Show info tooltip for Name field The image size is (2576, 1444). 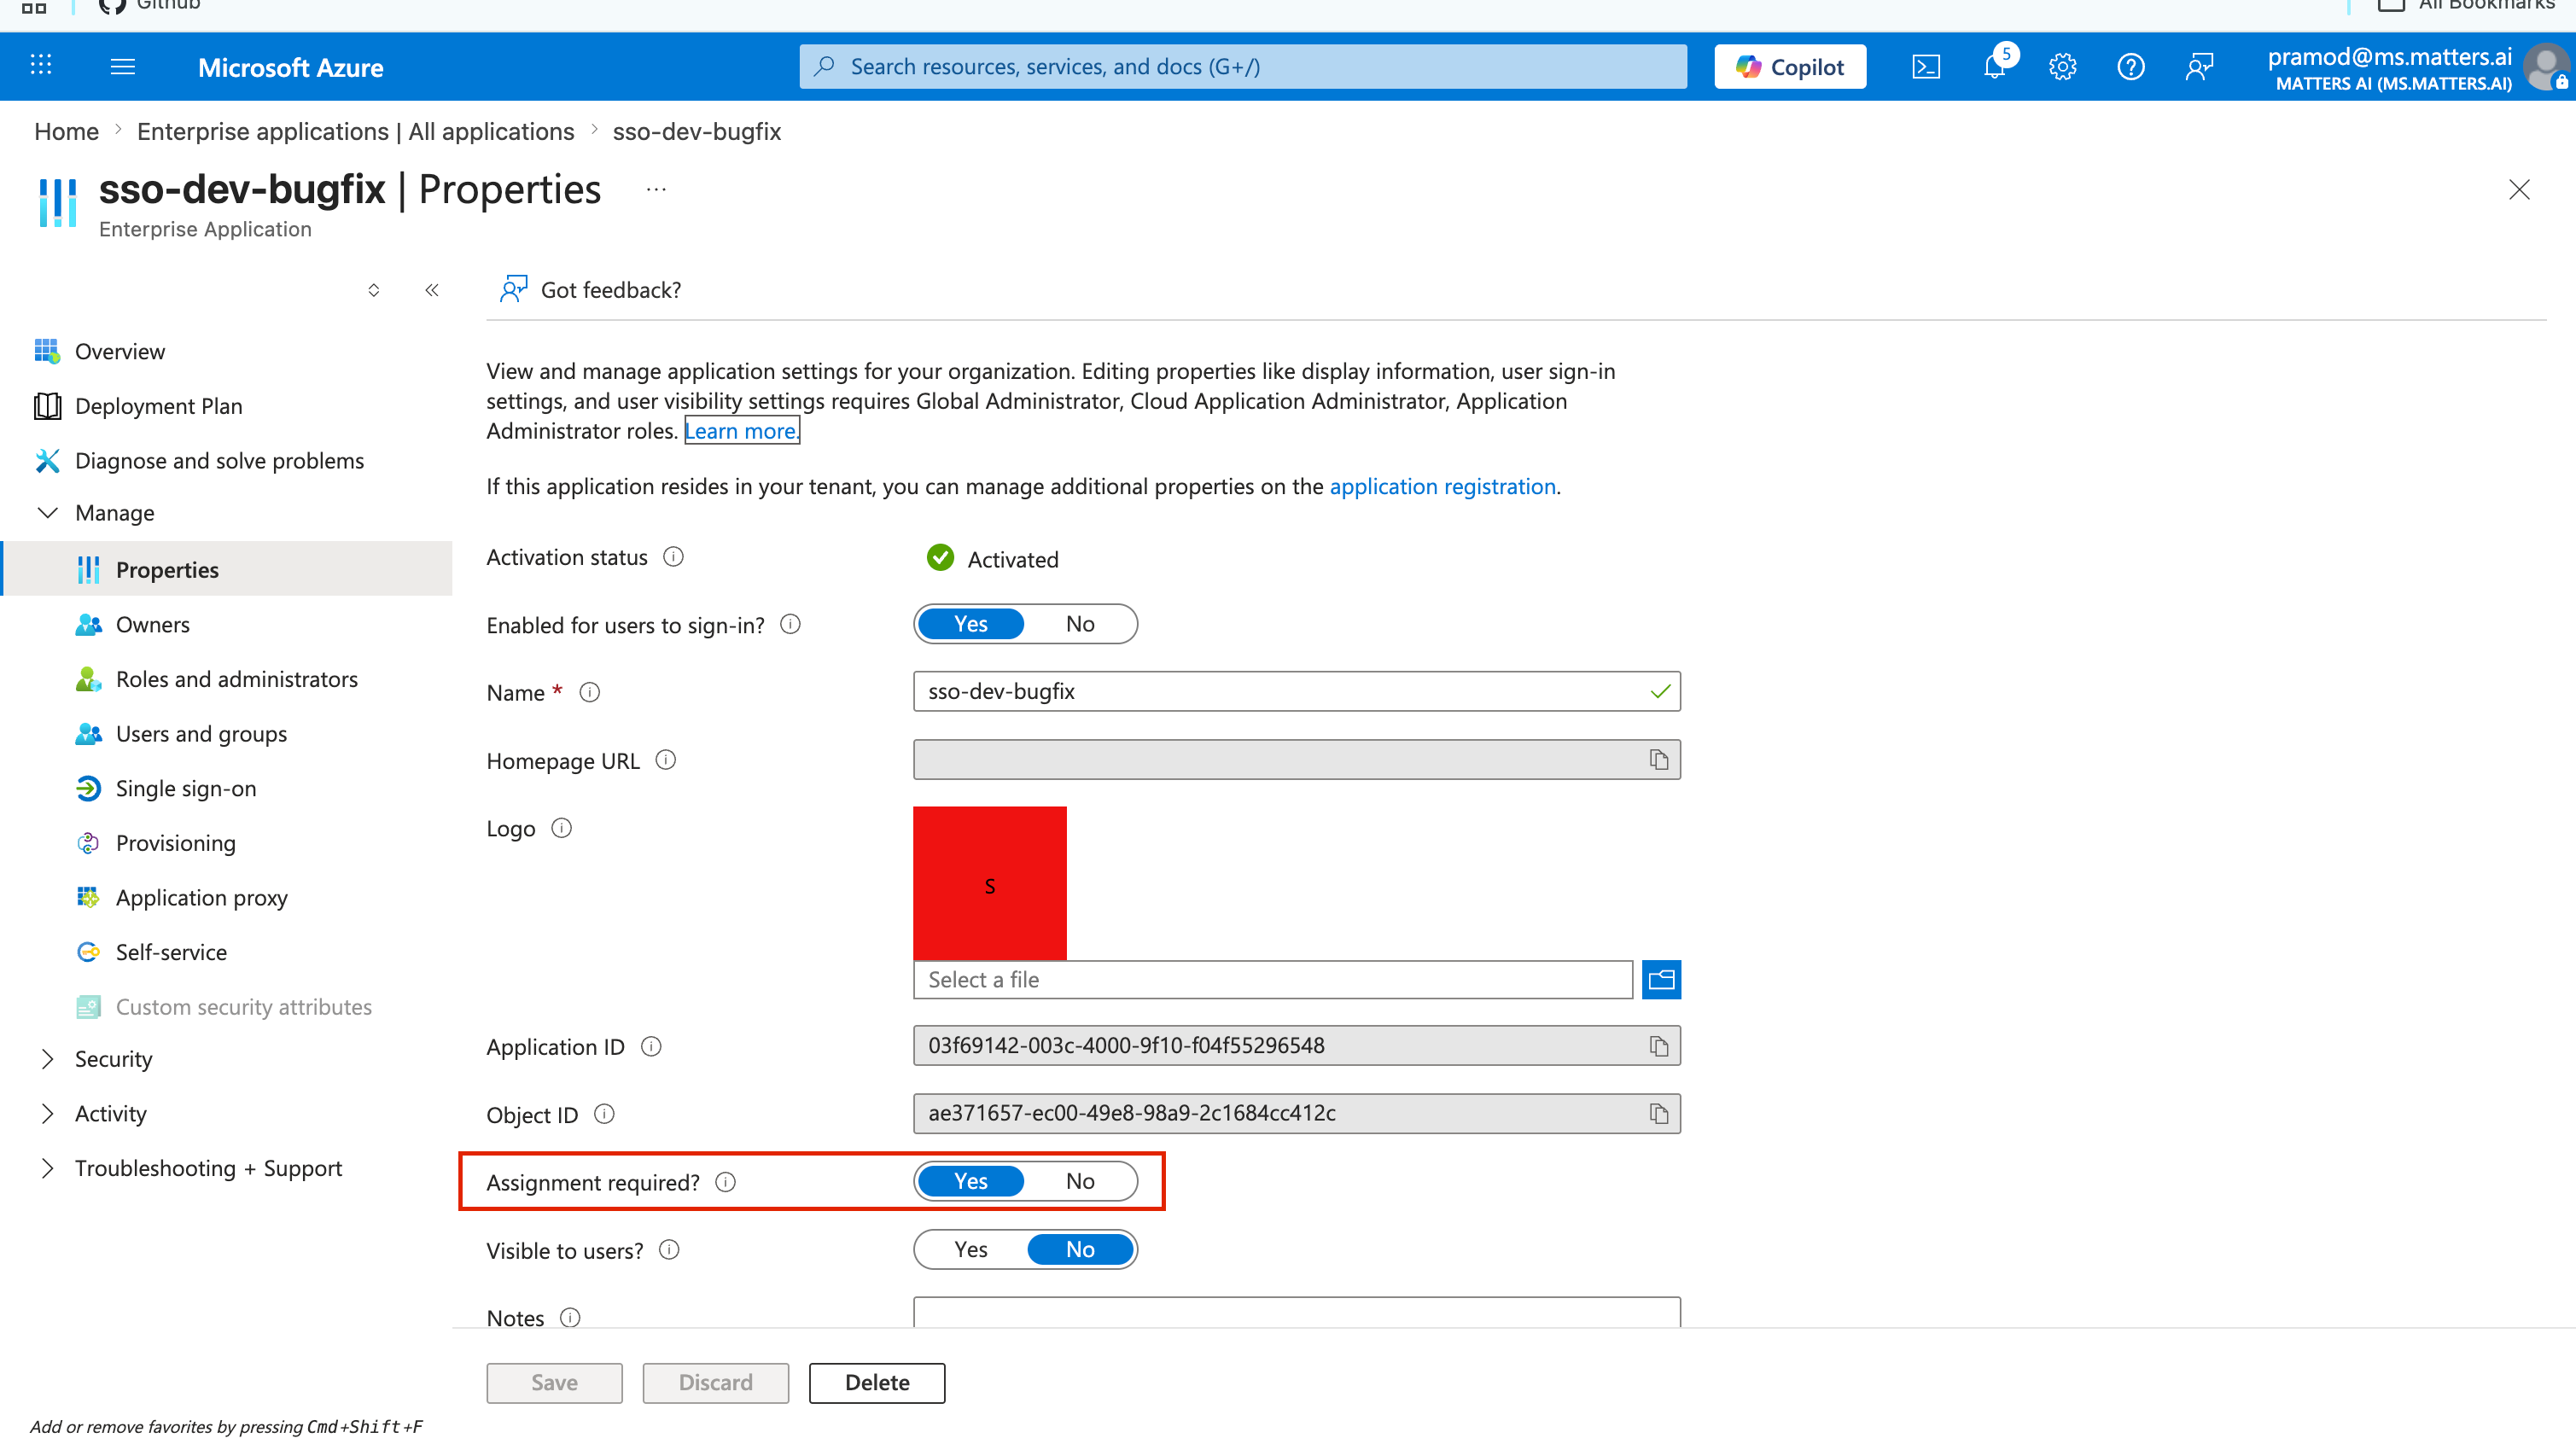point(590,693)
